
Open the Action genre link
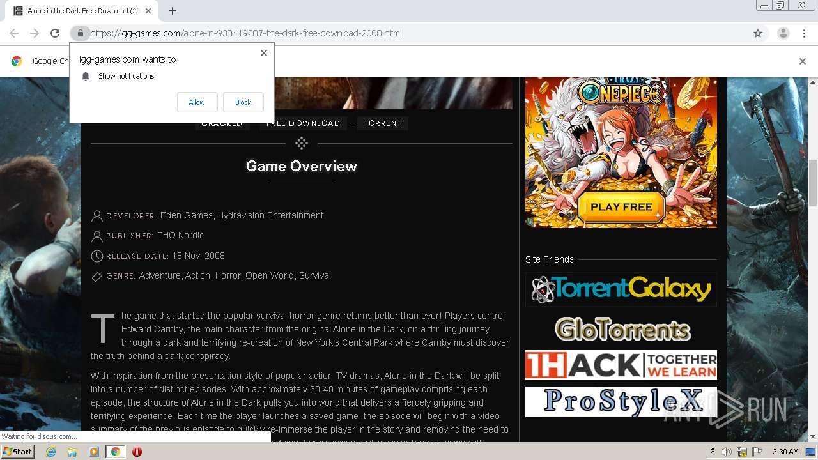pyautogui.click(x=197, y=275)
